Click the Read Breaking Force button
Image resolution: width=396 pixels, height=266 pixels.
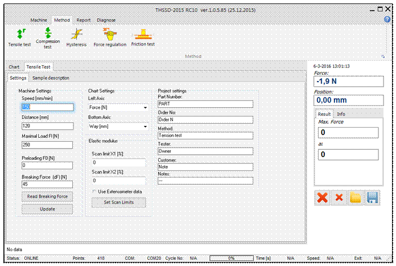(47, 197)
